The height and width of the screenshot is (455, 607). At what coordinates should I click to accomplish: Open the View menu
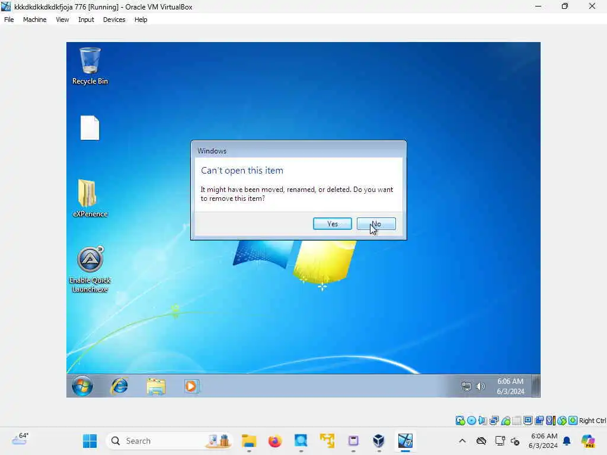62,20
